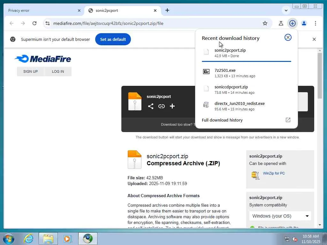Open the experiments flask icon
The width and height of the screenshot is (327, 245).
pos(281,23)
